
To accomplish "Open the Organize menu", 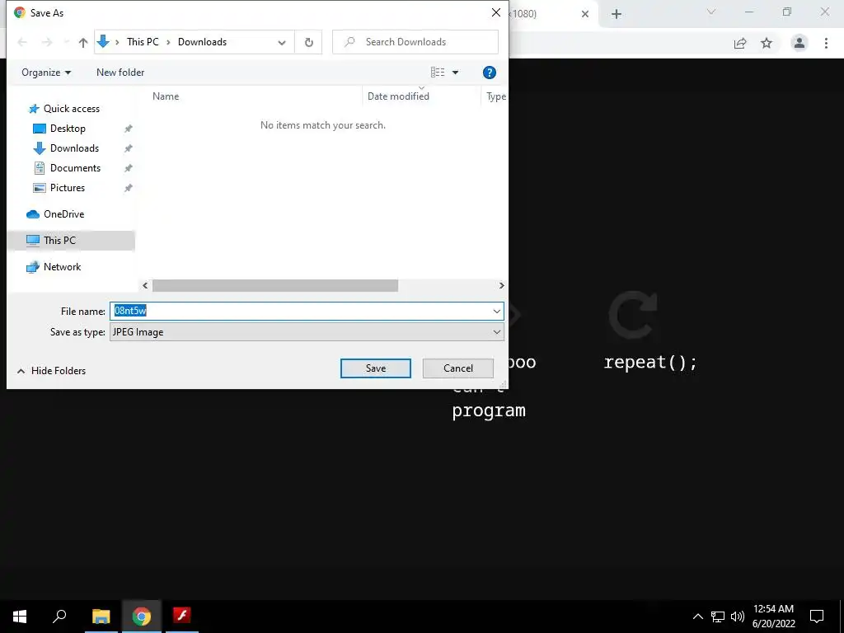I will click(46, 73).
